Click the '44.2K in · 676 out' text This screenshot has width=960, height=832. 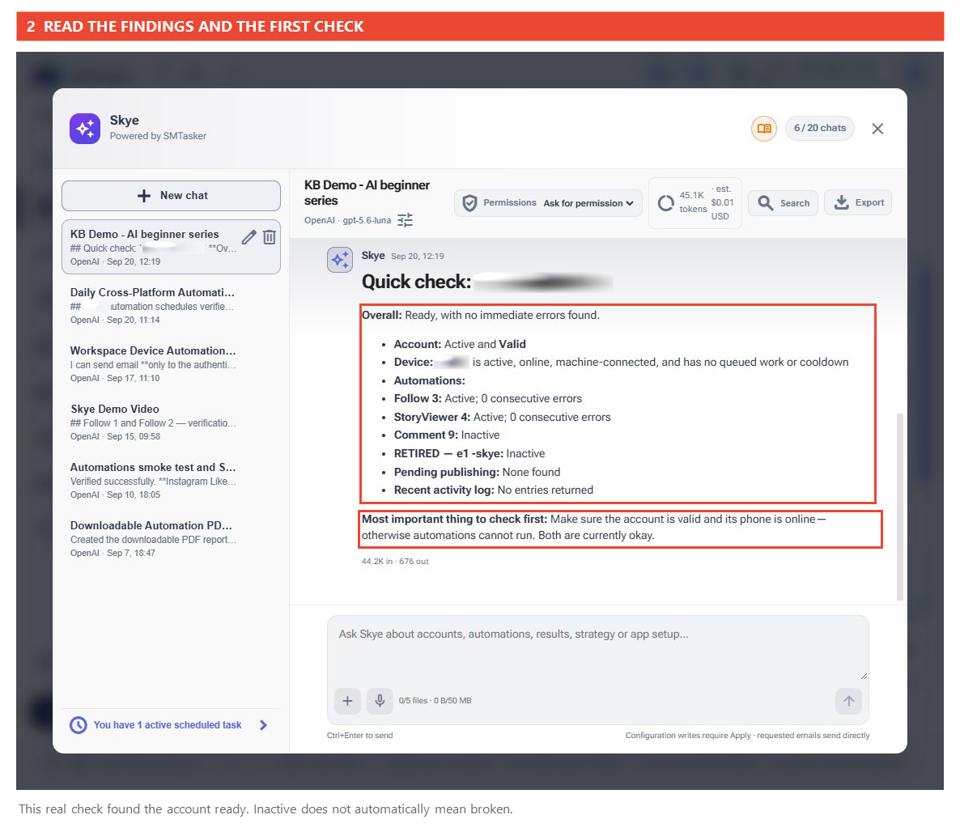pos(395,562)
